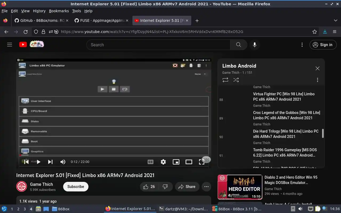The height and width of the screenshot is (213, 341).
Task: Dislike this video
Action: click(165, 187)
